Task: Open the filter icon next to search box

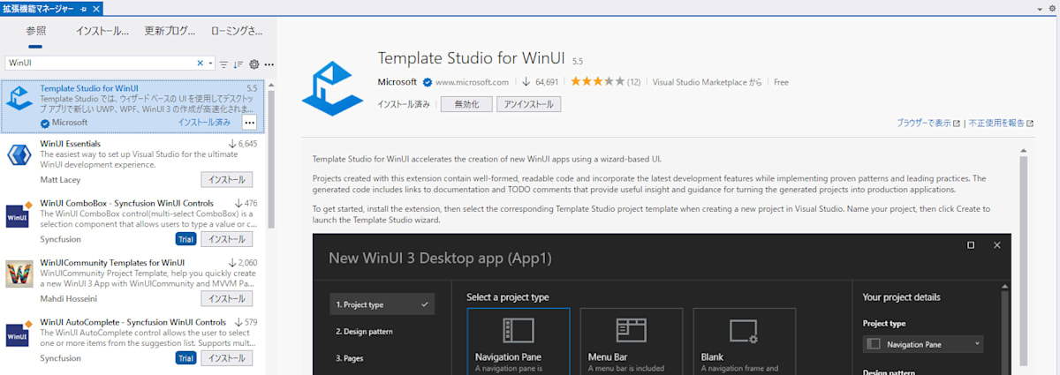Action: pos(223,64)
